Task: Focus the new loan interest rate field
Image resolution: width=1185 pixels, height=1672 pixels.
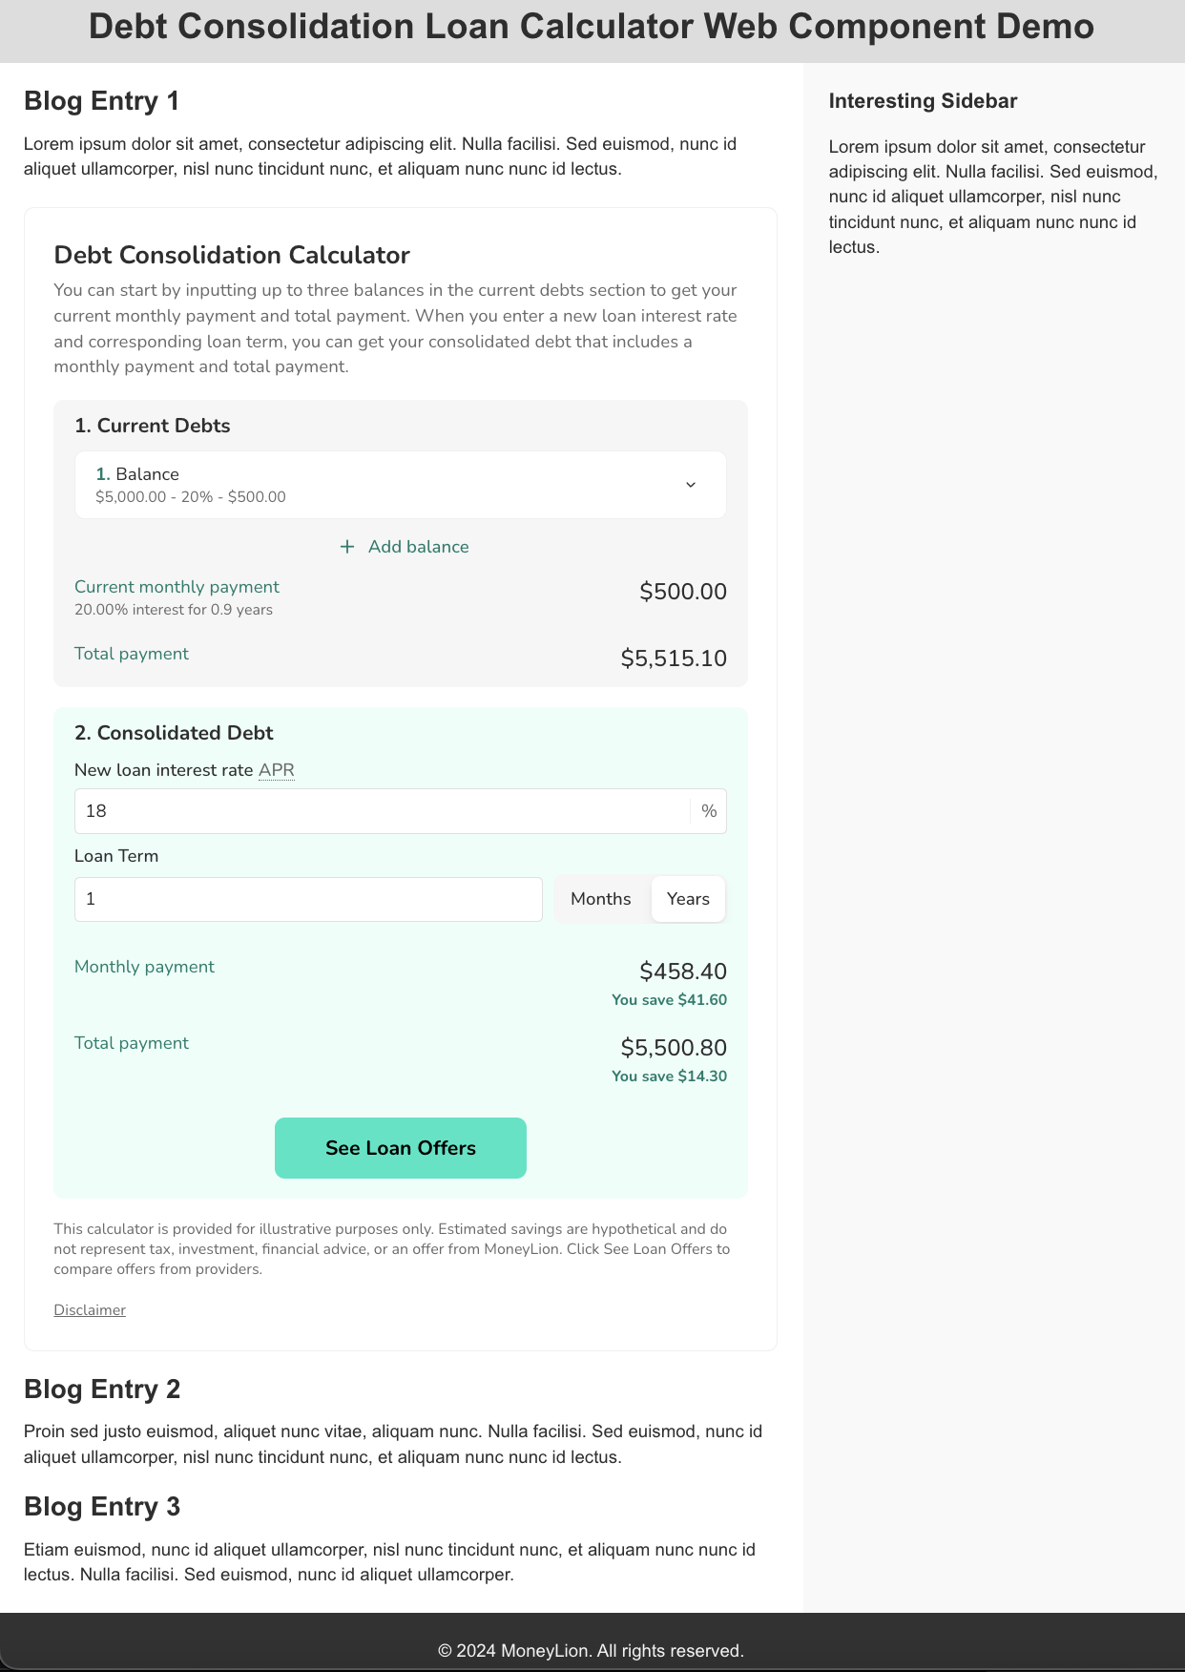Action: point(382,811)
